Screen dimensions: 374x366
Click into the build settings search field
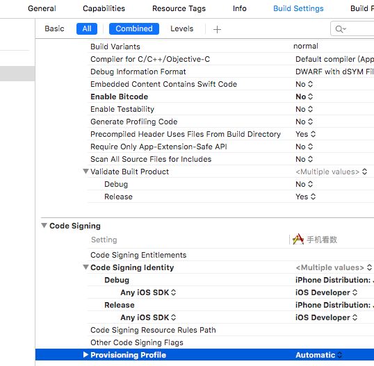point(353,29)
